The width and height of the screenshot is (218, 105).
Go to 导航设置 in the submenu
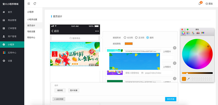point(31,32)
